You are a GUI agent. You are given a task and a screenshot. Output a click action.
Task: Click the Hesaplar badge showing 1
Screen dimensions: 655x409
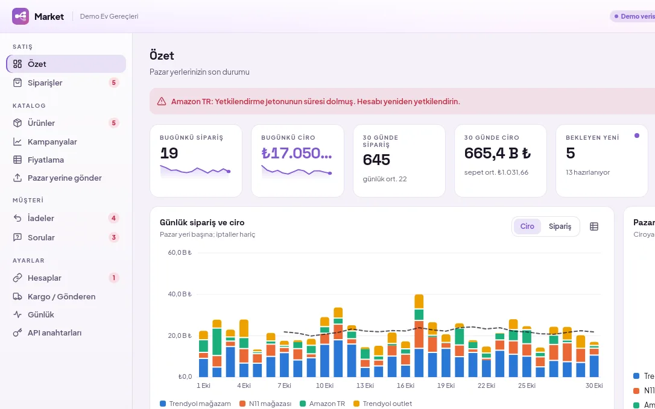[x=113, y=278]
